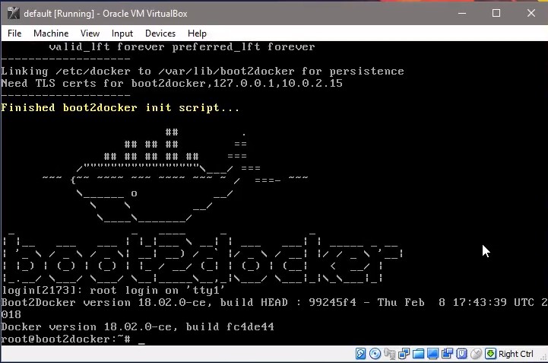This screenshot has width=548, height=363.
Task: Click 'Docker version 18.02.0-ce' line
Action: pos(138,326)
